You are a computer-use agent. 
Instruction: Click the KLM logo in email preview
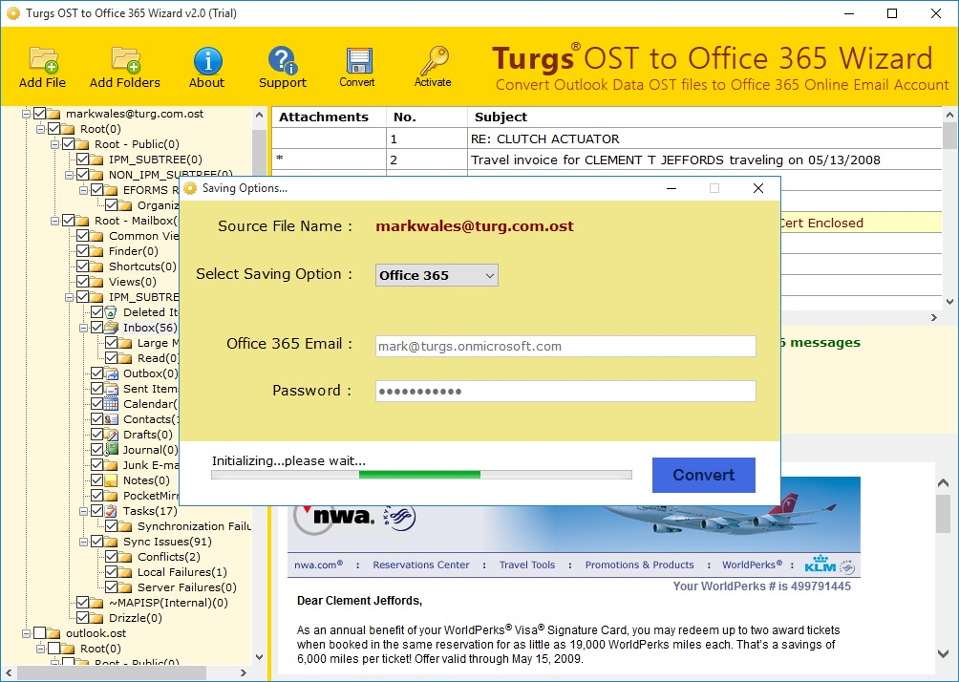(820, 564)
